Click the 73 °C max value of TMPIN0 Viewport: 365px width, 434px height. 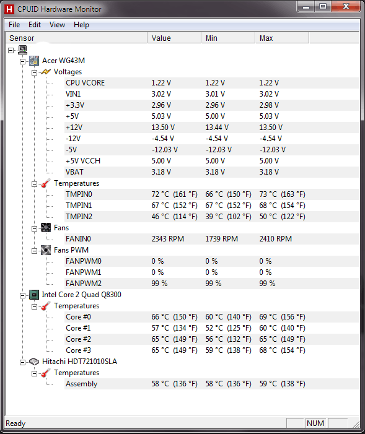282,194
